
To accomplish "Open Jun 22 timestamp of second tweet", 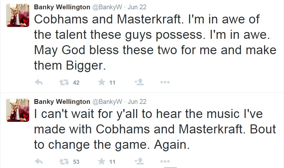I will point(137,102).
